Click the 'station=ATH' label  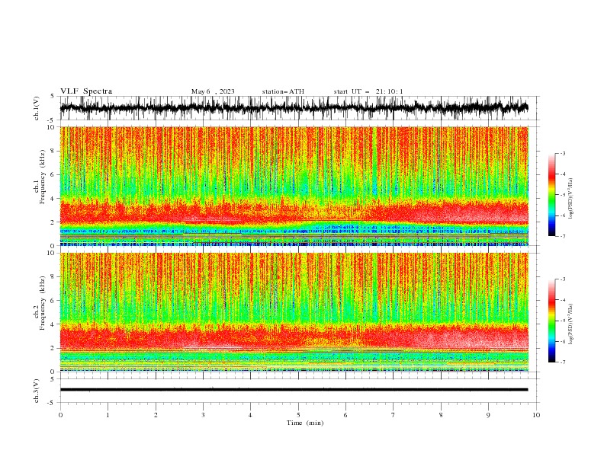point(283,91)
